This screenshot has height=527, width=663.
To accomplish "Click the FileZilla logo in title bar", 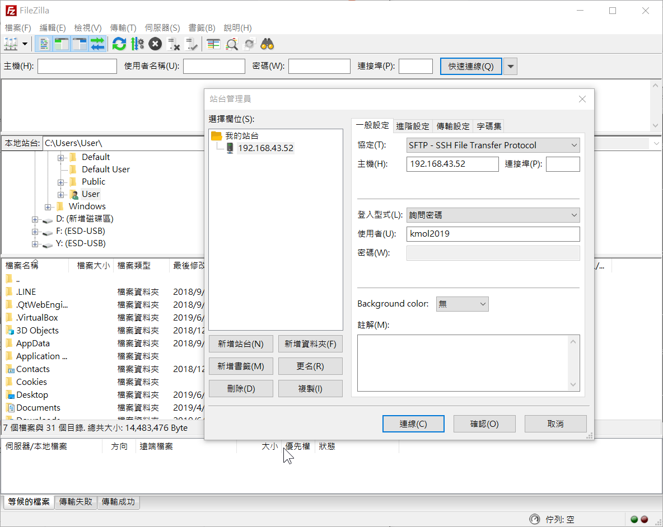I will 11,11.
